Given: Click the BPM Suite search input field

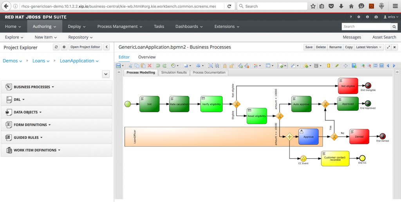Looking at the screenshot, I should (x=366, y=26).
